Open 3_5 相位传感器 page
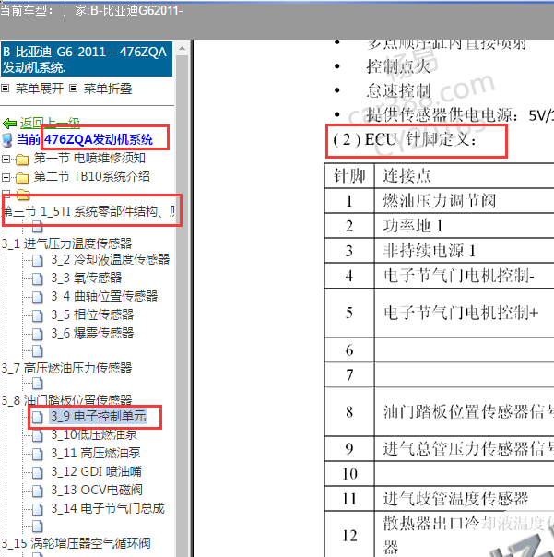Screen dimensions: 554x557 pyautogui.click(x=92, y=314)
